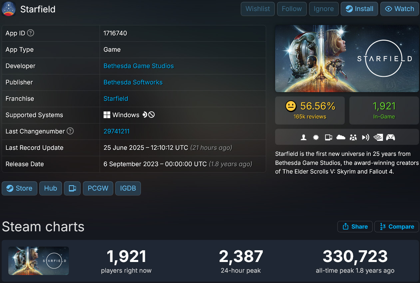Click the Release Date '6 September 2023' text

pos(155,164)
